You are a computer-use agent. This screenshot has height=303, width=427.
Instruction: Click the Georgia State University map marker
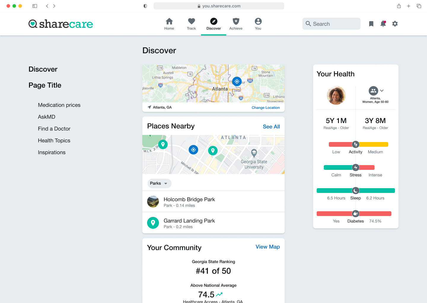point(254,153)
